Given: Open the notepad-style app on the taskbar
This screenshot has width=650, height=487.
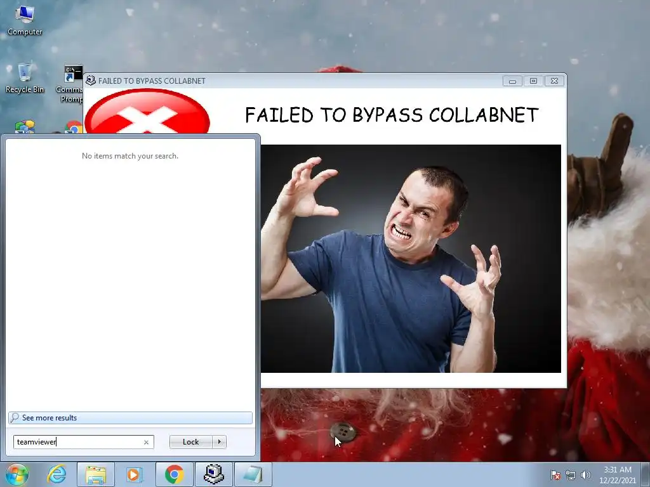Looking at the screenshot, I should point(253,474).
